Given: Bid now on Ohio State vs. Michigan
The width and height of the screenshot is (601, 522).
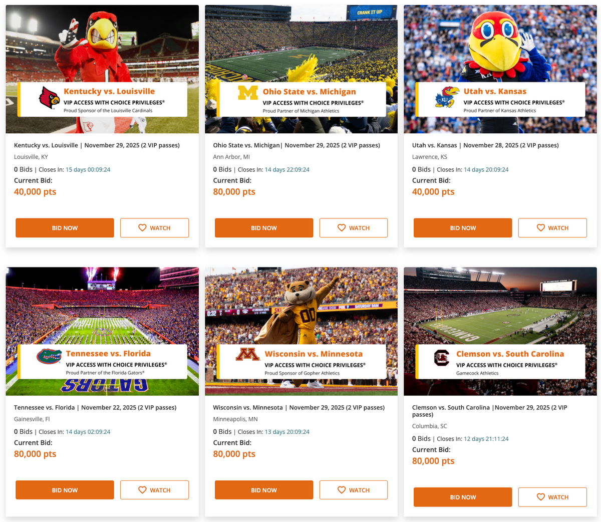Looking at the screenshot, I should pos(264,228).
